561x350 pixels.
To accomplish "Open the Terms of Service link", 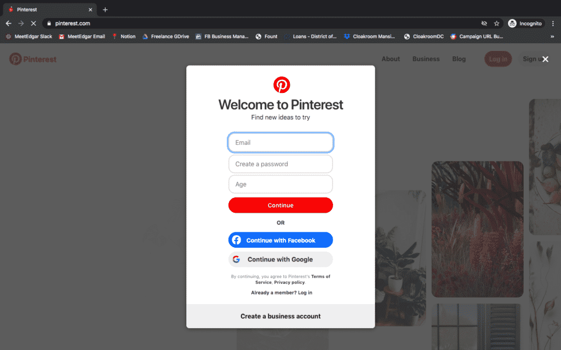I will (x=293, y=279).
